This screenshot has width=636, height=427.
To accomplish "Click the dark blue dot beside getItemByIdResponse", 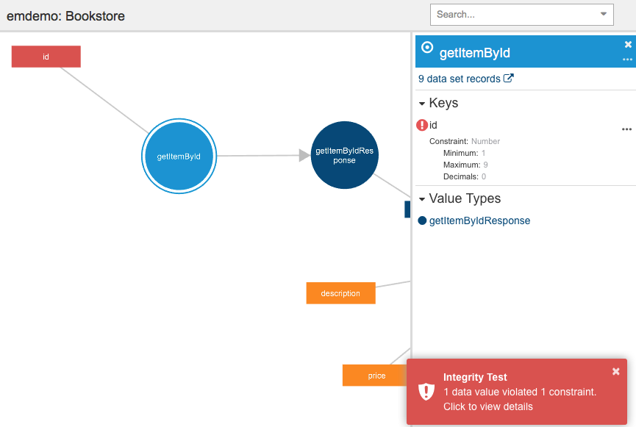I will point(422,220).
